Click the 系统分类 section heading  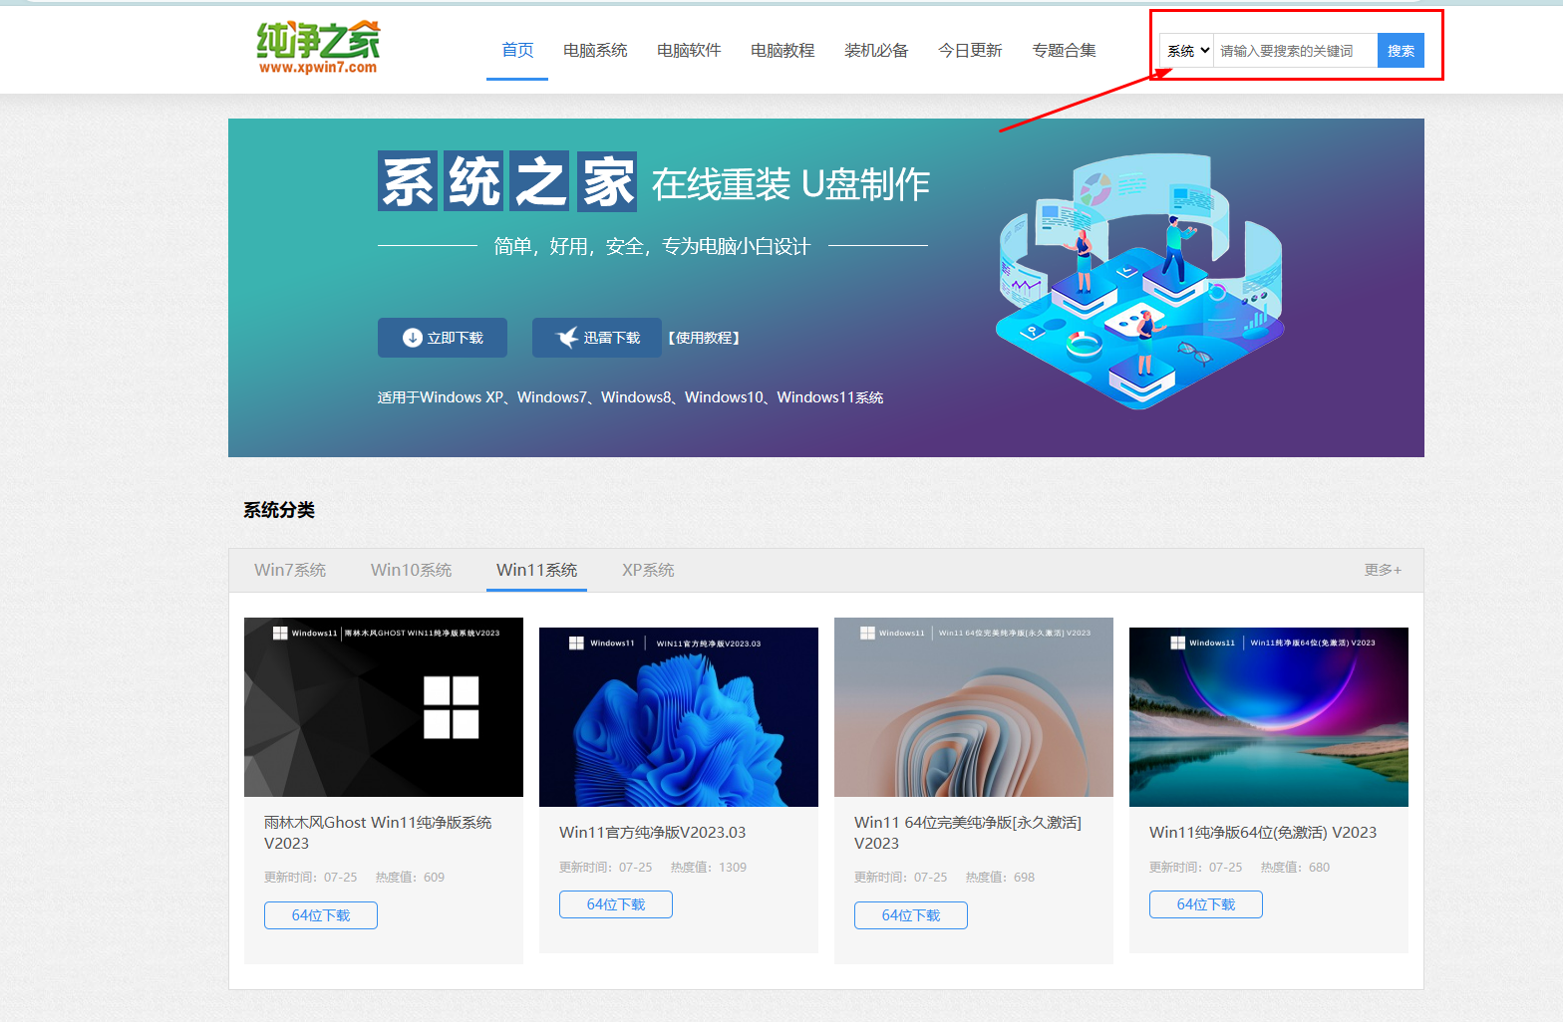pos(279,510)
